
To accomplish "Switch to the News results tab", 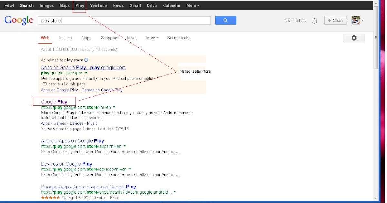I will coord(132,38).
